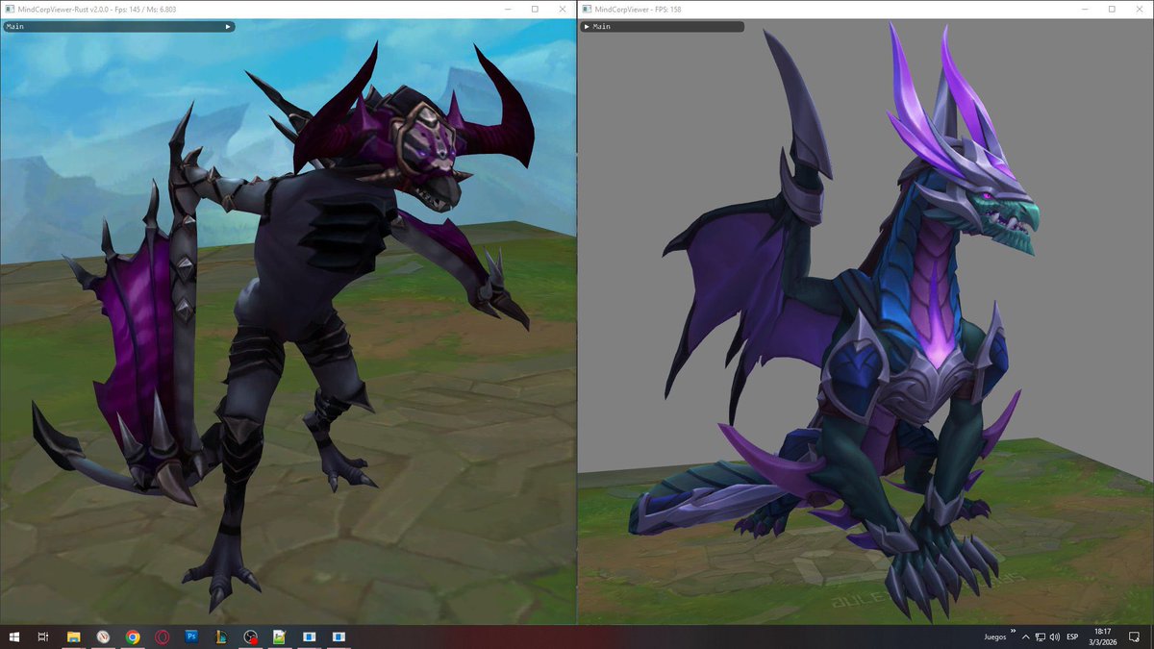Viewport: 1154px width, 649px height.
Task: Open League of Legends icon on taskbar
Action: pyautogui.click(x=220, y=637)
